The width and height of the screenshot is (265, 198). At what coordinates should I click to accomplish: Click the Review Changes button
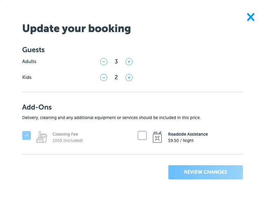click(x=206, y=172)
